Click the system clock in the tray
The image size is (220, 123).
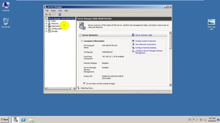212,120
